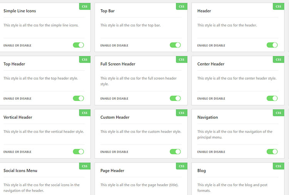289x195 pixels.
Task: Click the CSS badge on Simple Line Icons card
Action: click(x=85, y=7)
